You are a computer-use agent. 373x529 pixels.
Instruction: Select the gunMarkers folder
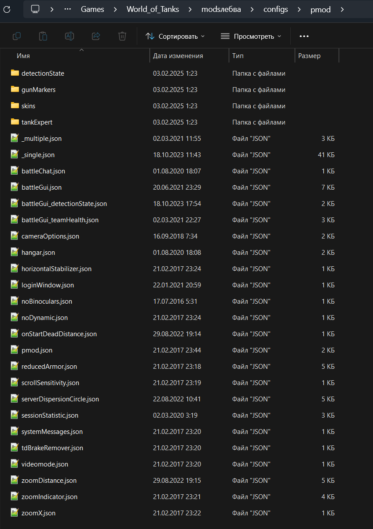(38, 90)
